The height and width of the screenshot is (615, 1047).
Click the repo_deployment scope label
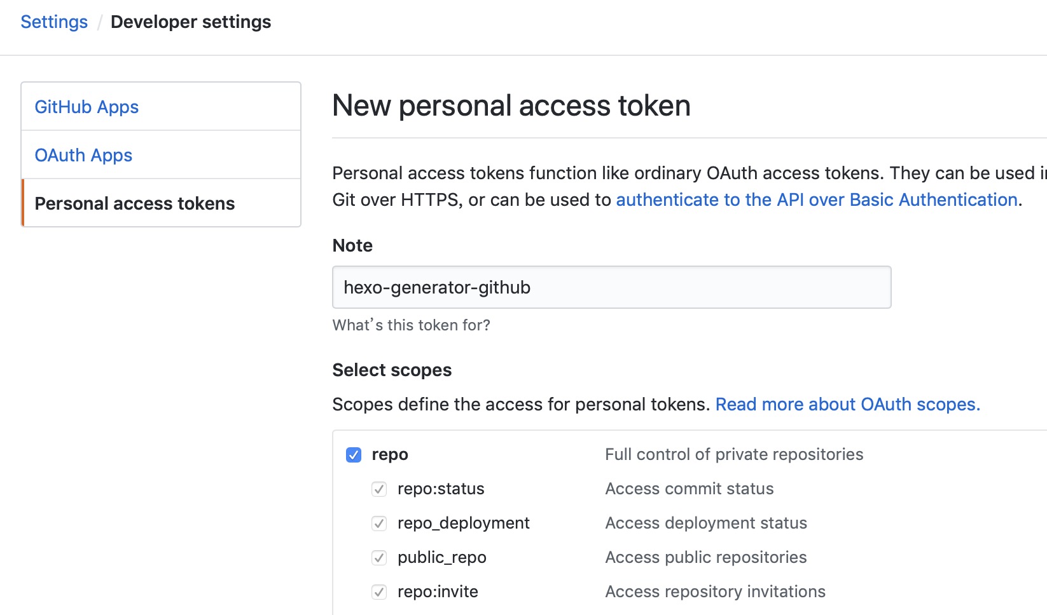pyautogui.click(x=463, y=524)
